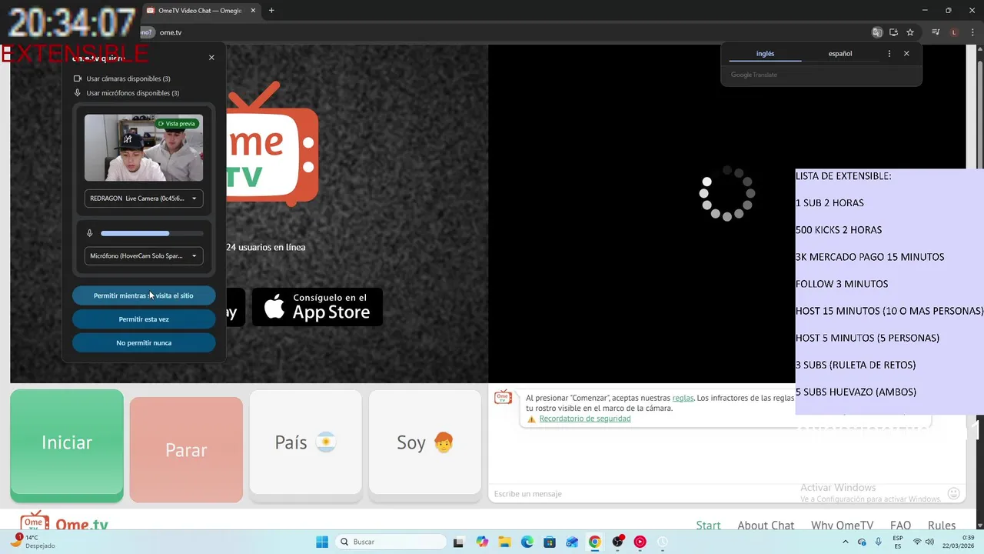
Task: Switch translation to inglés tab
Action: tap(765, 54)
